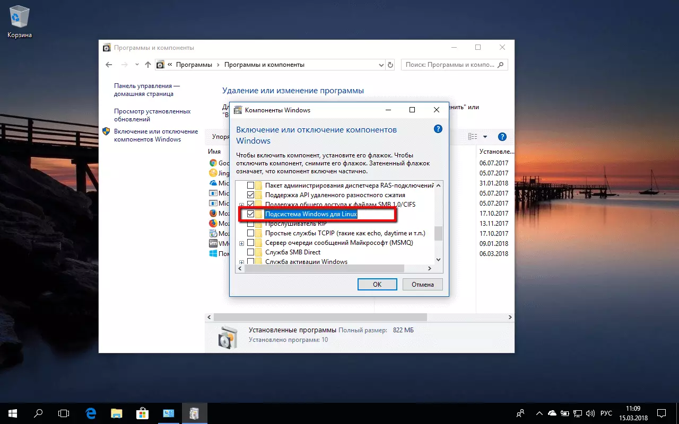Click the up-one-level arrow in the address bar
Image resolution: width=679 pixels, height=424 pixels.
148,65
